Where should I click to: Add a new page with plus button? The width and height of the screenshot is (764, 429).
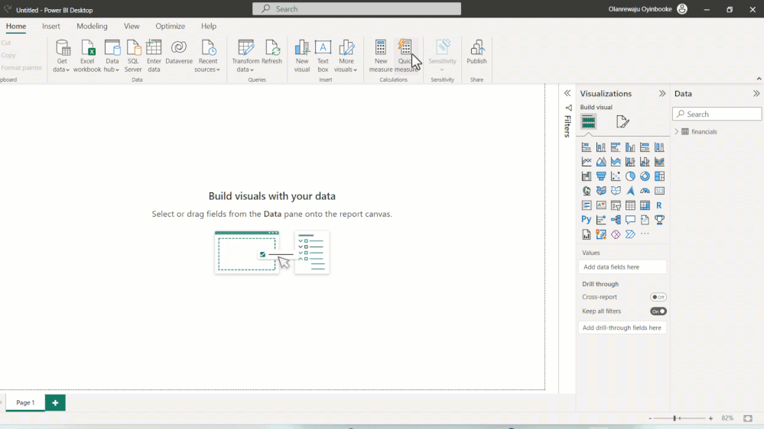[55, 403]
